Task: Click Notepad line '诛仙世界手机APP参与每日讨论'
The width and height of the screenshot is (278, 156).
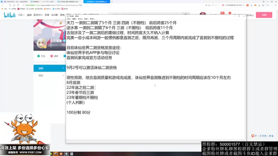Action: (x=93, y=53)
